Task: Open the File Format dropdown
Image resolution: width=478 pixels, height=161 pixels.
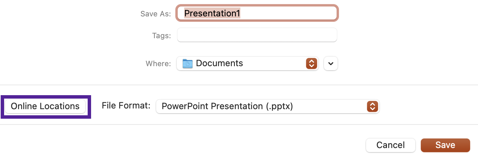Action: click(x=267, y=106)
